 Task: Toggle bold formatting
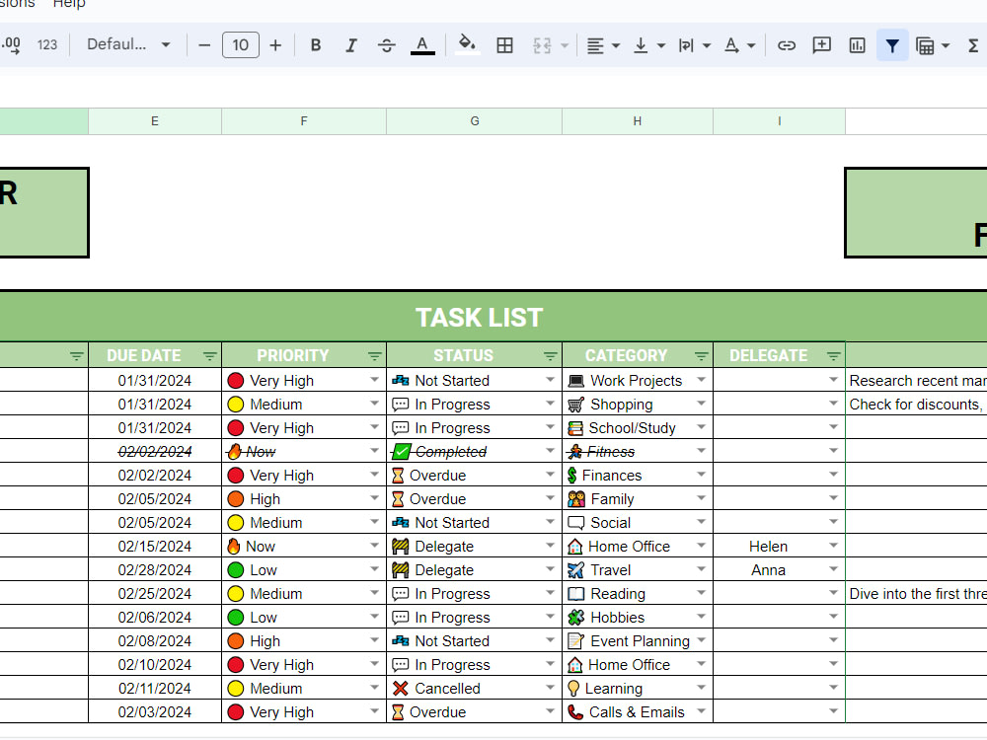click(x=316, y=45)
